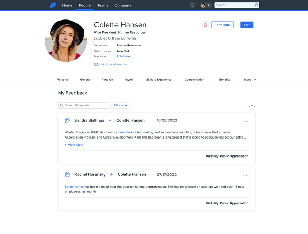Click the feedback icon beside Sandra Stallings
The width and height of the screenshot is (308, 234).
(x=67, y=120)
